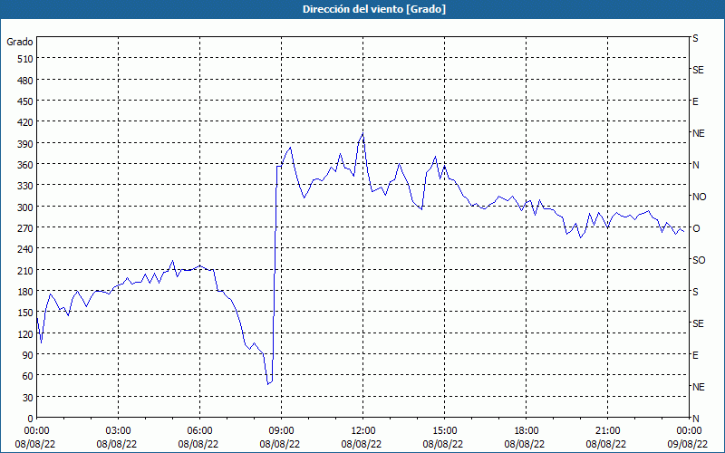Select the 150 degree tick label
The height and width of the screenshot is (453, 725).
[25, 313]
